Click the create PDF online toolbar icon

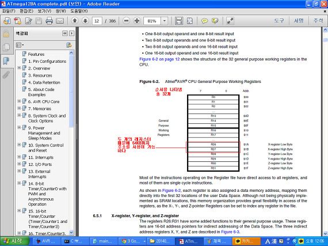click(7, 21)
